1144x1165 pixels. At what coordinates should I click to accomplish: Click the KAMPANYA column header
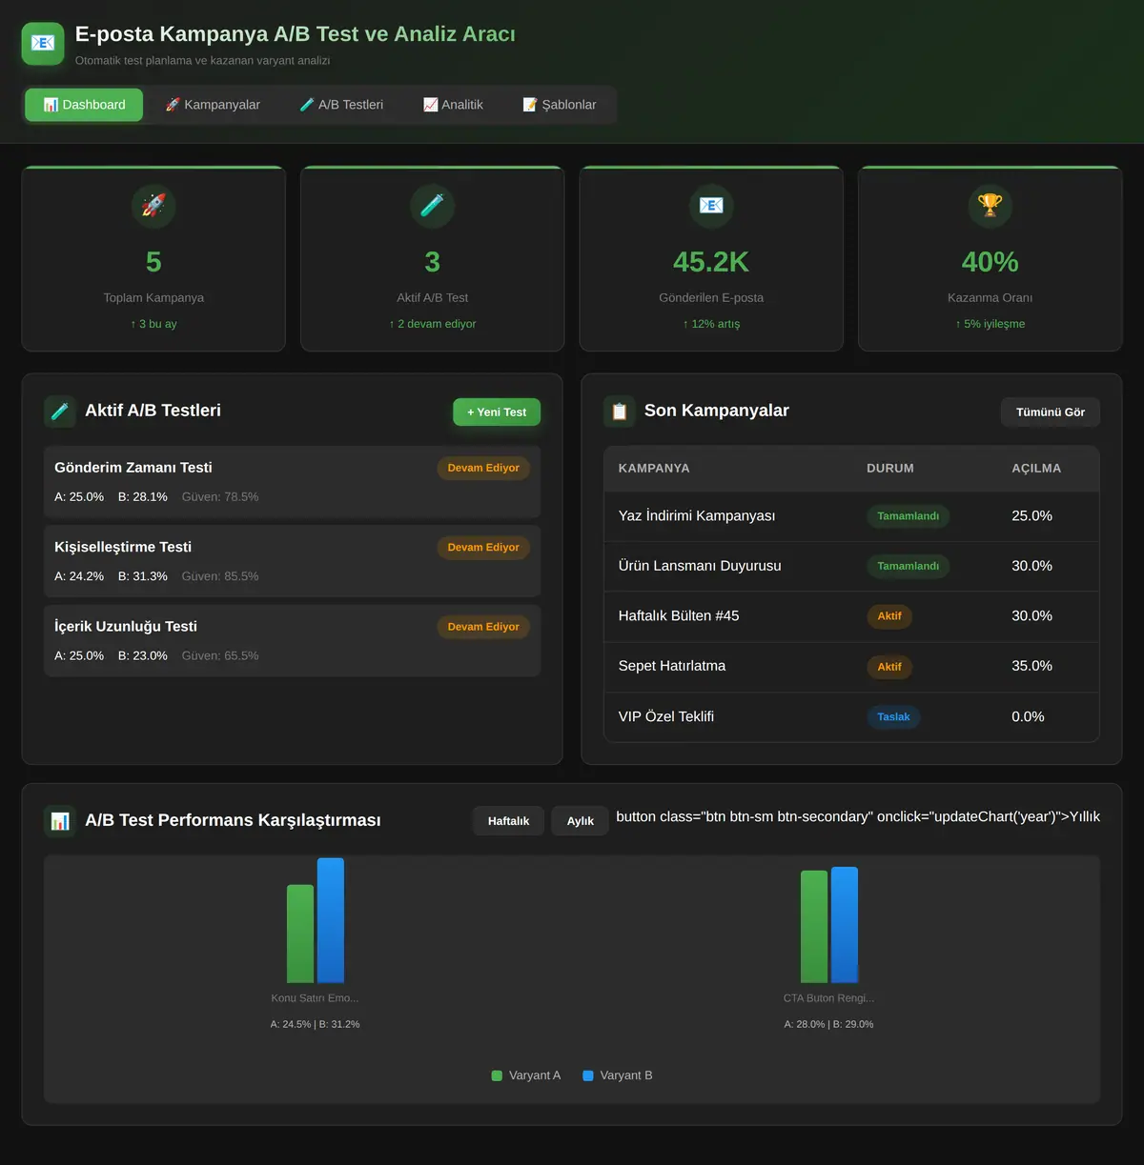654,469
